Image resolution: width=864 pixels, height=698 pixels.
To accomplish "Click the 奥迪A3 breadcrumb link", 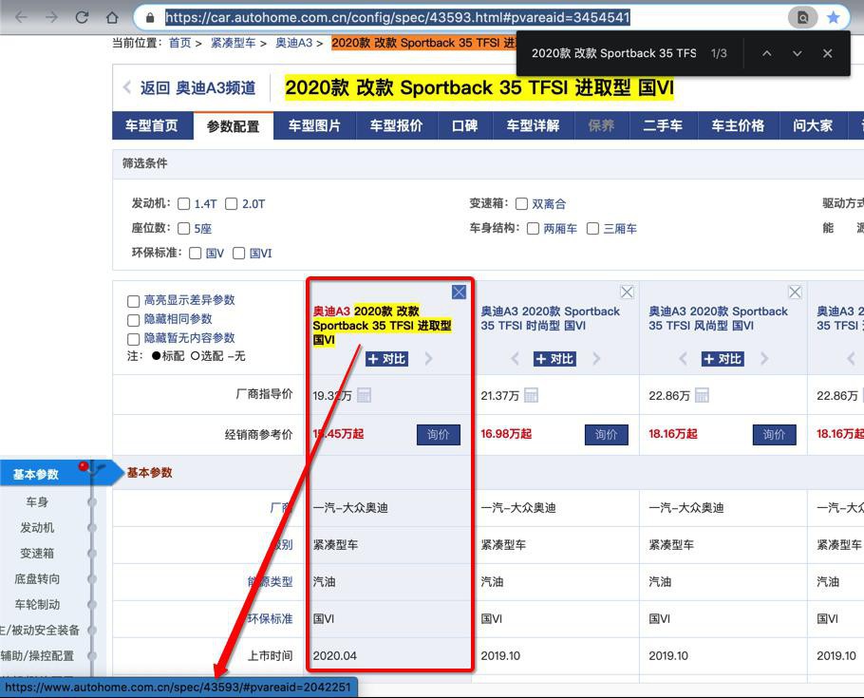I will click(294, 43).
